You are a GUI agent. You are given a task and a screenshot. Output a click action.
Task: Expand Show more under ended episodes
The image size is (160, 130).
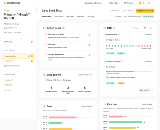pos(7,91)
